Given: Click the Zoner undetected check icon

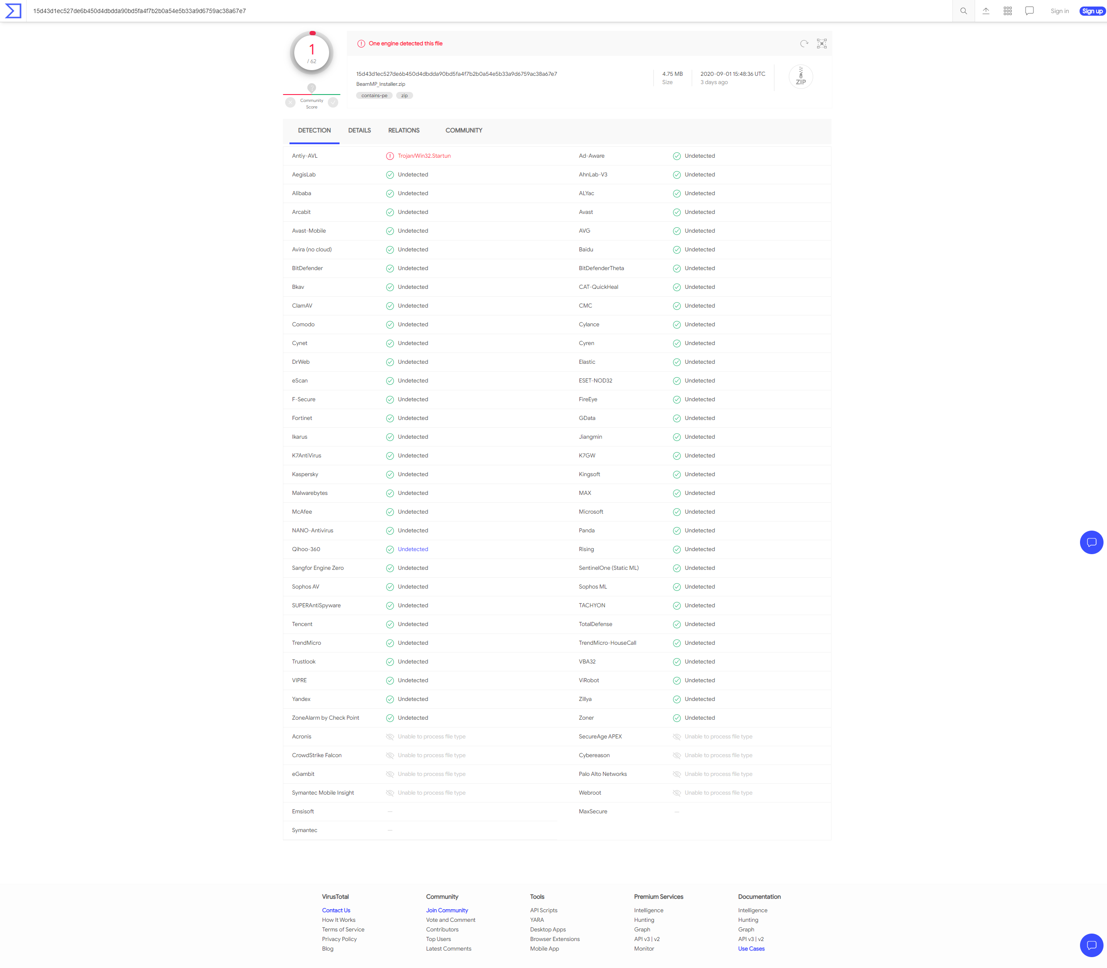Looking at the screenshot, I should (677, 718).
